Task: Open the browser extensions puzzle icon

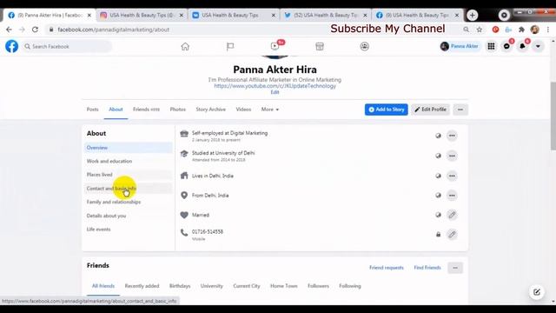Action: coord(521,30)
